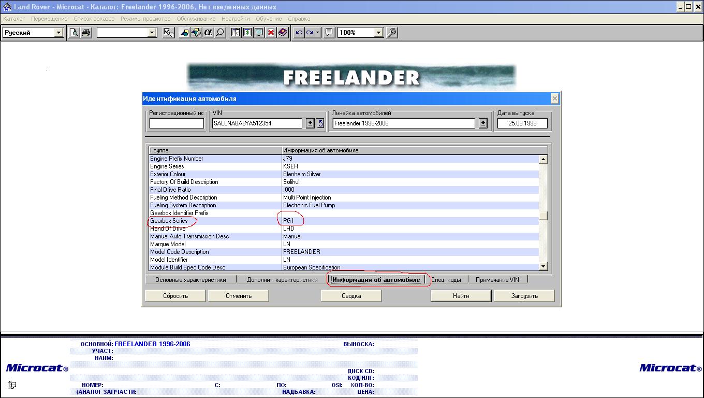Viewport: 704px width, 398px height.
Task: Click the red book toolbar icon
Action: tap(283, 33)
